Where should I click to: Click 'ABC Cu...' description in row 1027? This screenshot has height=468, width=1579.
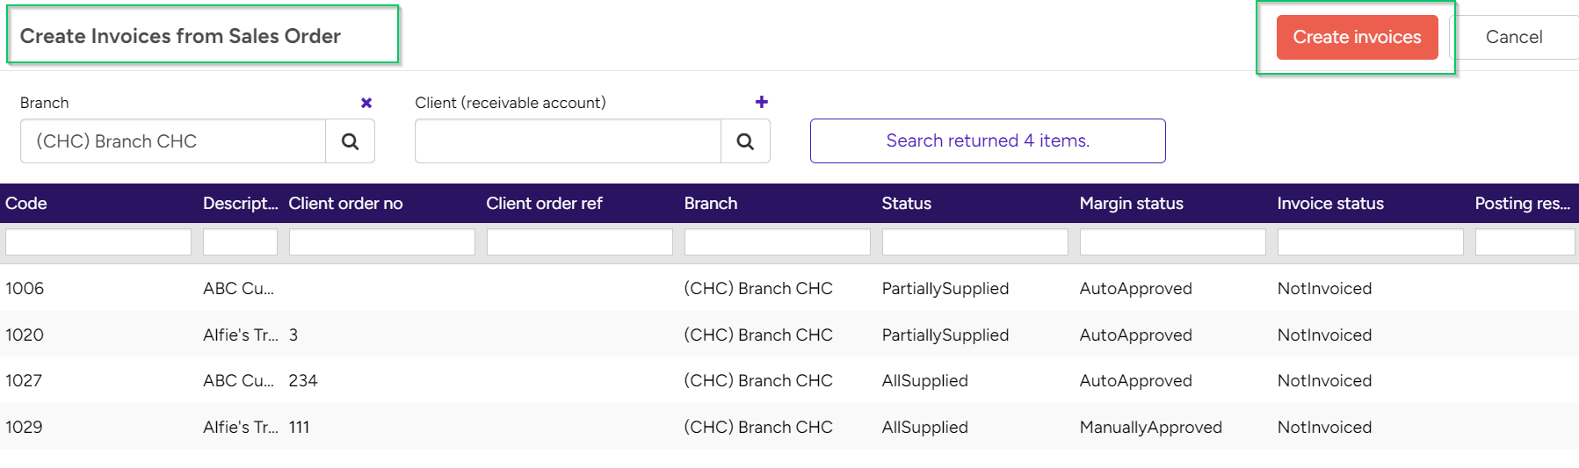tap(238, 380)
